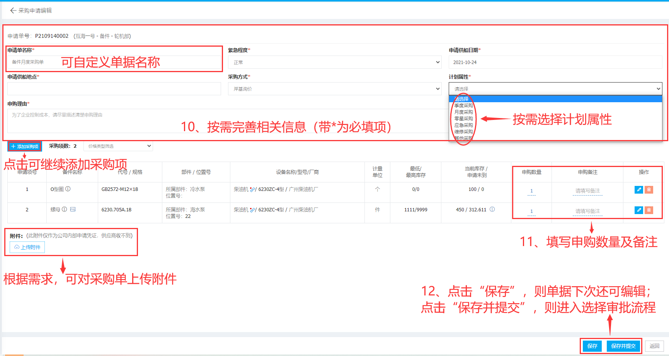Focus the 申请供船地点 input field

click(114, 89)
